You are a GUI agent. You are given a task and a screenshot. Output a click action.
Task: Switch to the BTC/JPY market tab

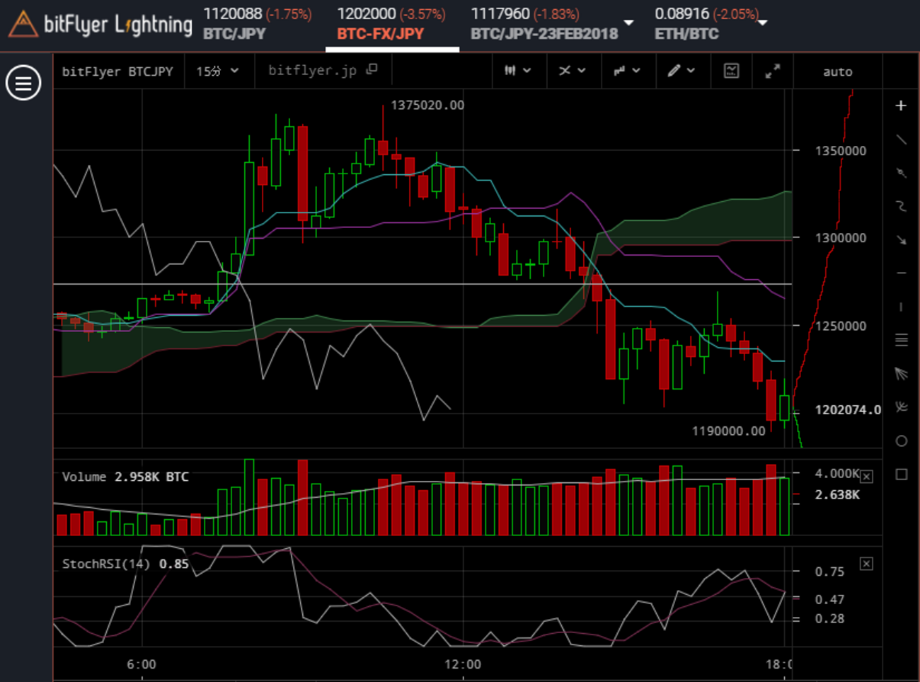258,24
